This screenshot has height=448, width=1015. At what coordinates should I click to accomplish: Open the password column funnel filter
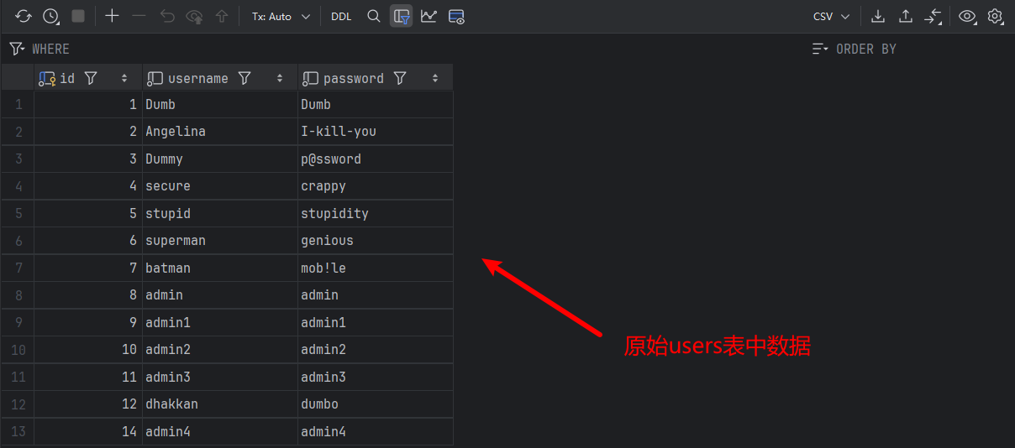point(400,78)
